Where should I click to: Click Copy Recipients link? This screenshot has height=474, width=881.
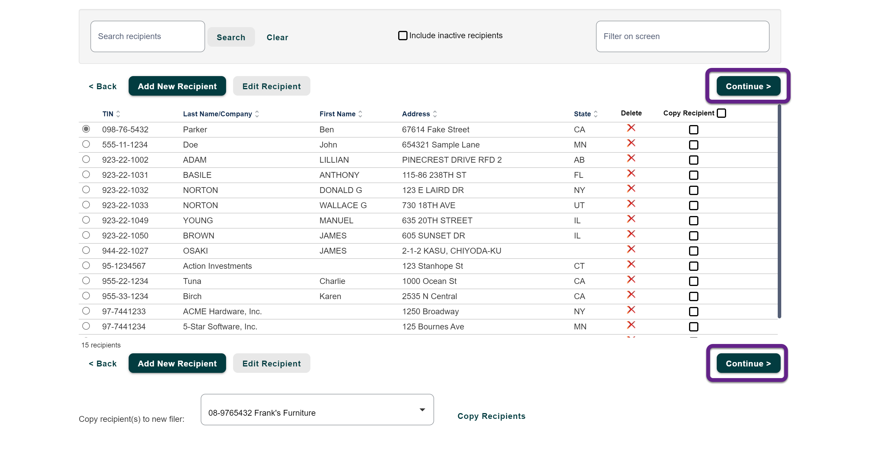(491, 416)
